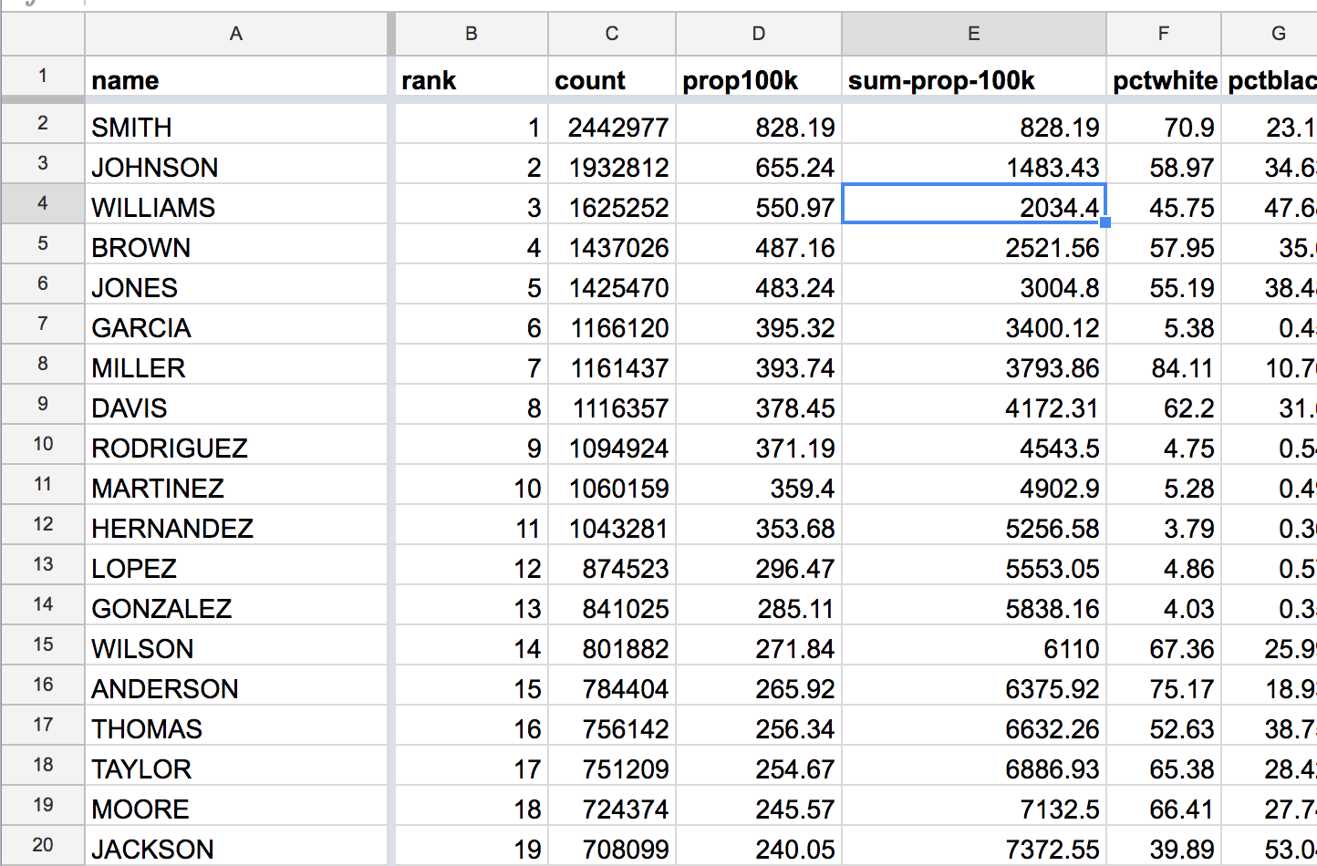Click row 1 number header
The height and width of the screenshot is (866, 1317).
(x=43, y=76)
